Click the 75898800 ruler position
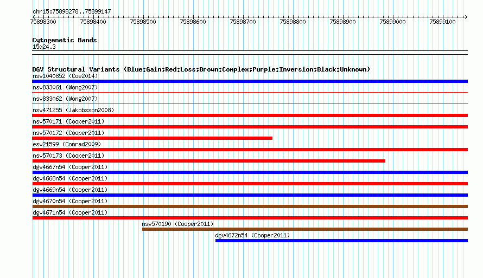The image size is (483, 278). pyautogui.click(x=293, y=22)
